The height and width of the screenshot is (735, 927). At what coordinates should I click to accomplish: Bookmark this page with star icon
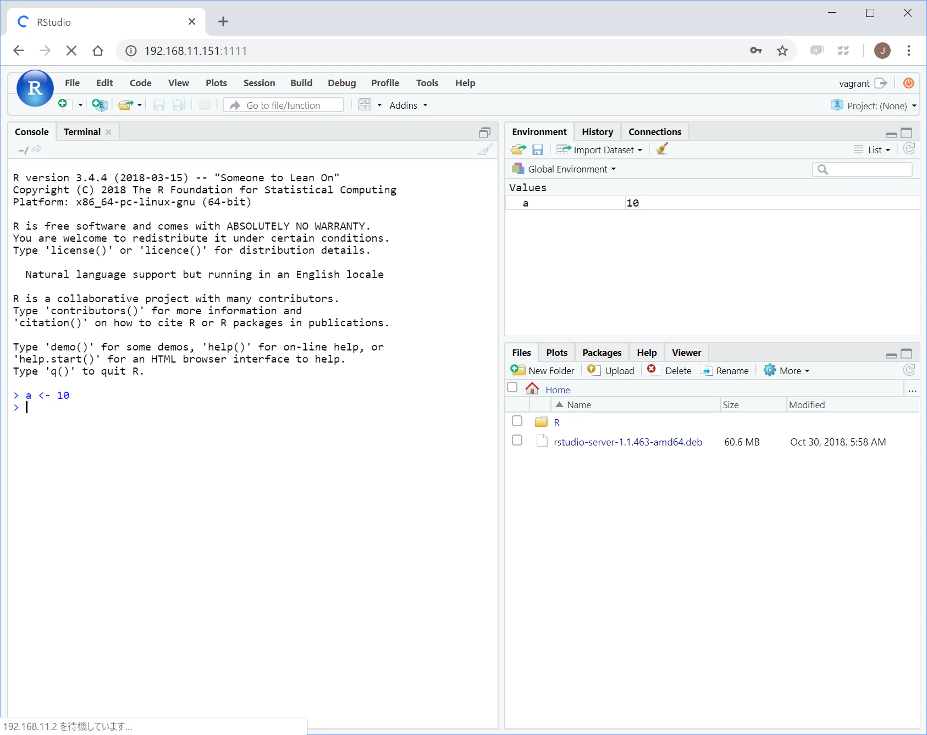pyautogui.click(x=782, y=51)
